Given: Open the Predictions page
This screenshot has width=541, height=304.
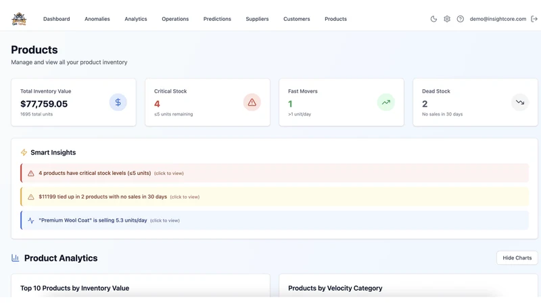Looking at the screenshot, I should click(x=217, y=19).
